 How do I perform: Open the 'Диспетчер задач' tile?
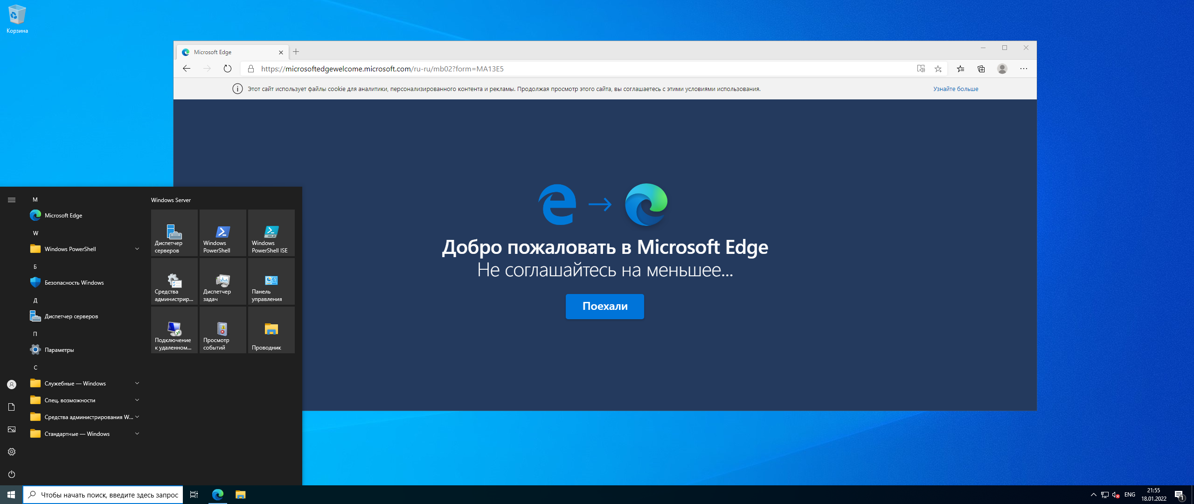point(223,281)
